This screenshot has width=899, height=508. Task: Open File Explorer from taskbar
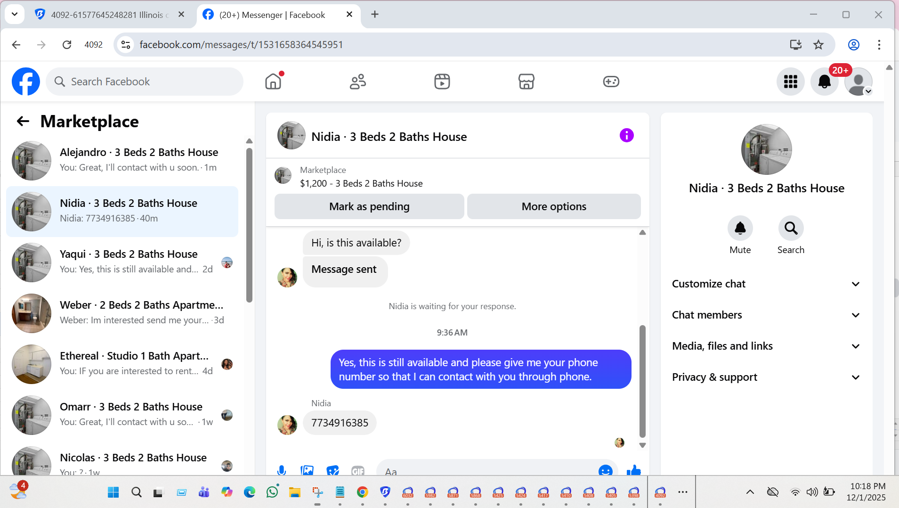[295, 492]
